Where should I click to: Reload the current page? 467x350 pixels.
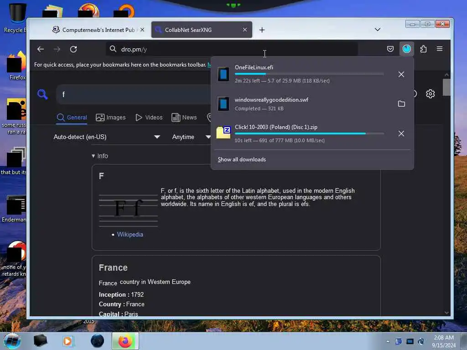pyautogui.click(x=73, y=49)
